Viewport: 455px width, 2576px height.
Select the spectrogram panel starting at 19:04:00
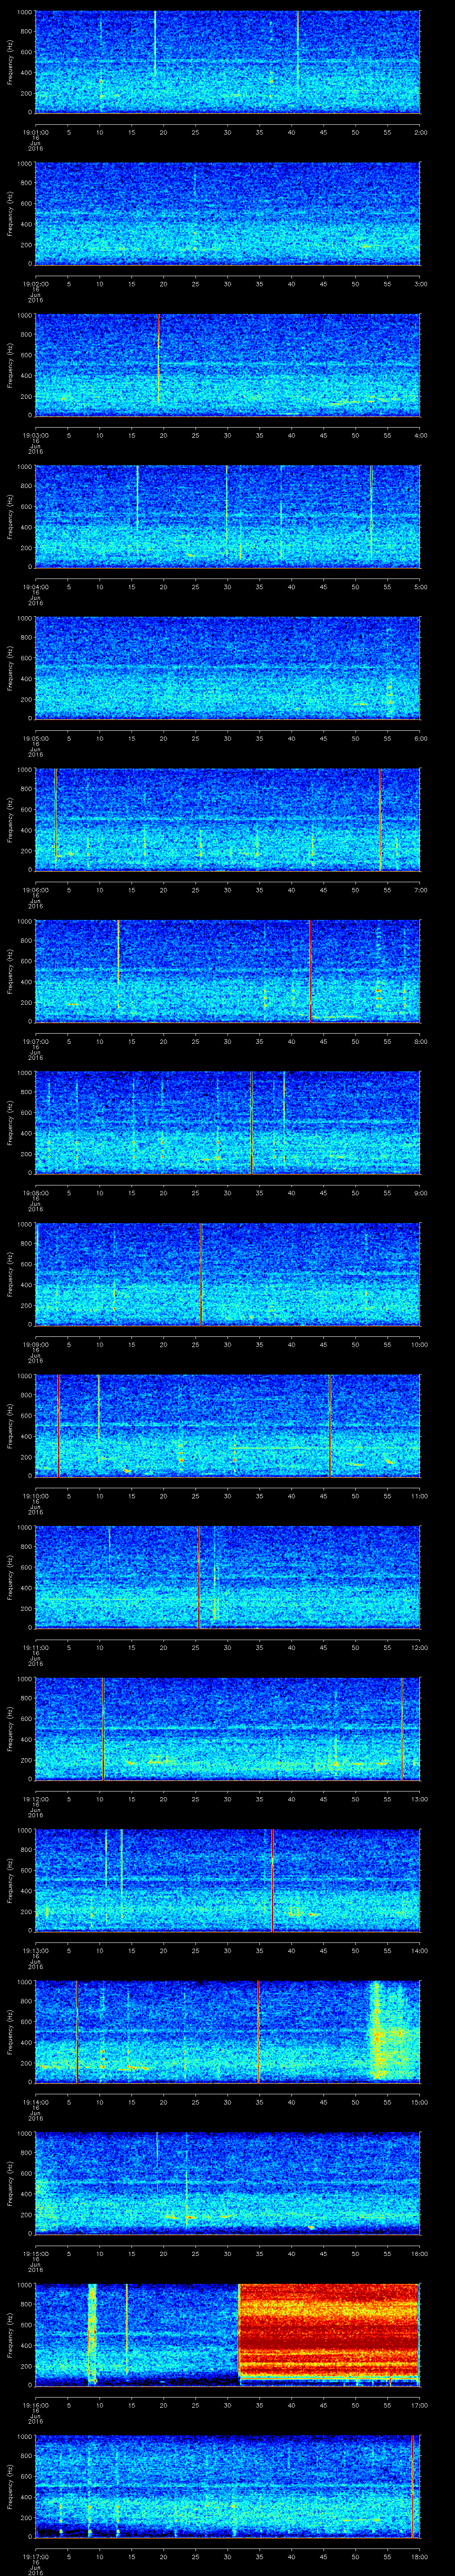coord(227,517)
